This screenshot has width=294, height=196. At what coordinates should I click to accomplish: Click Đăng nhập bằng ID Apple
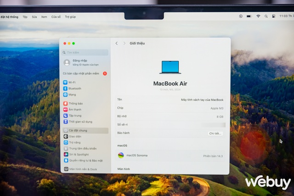pyautogui.click(x=85, y=62)
